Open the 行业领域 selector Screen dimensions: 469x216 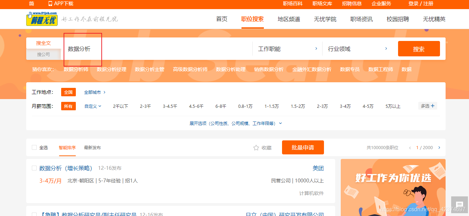click(x=358, y=49)
